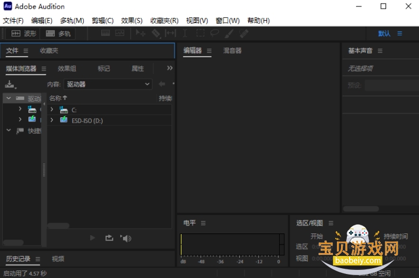Open the 收藏夹(R) menu
419x278 pixels.
(x=164, y=21)
